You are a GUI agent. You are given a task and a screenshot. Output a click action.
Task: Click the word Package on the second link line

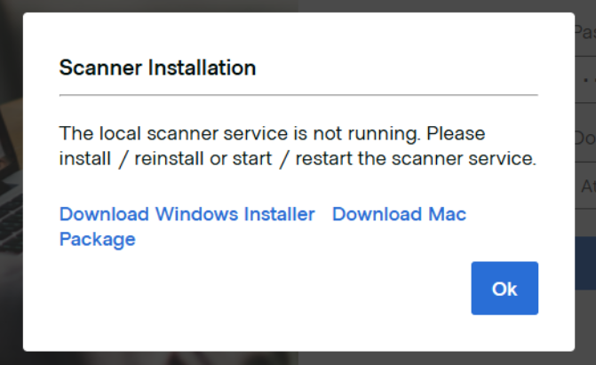[97, 239]
